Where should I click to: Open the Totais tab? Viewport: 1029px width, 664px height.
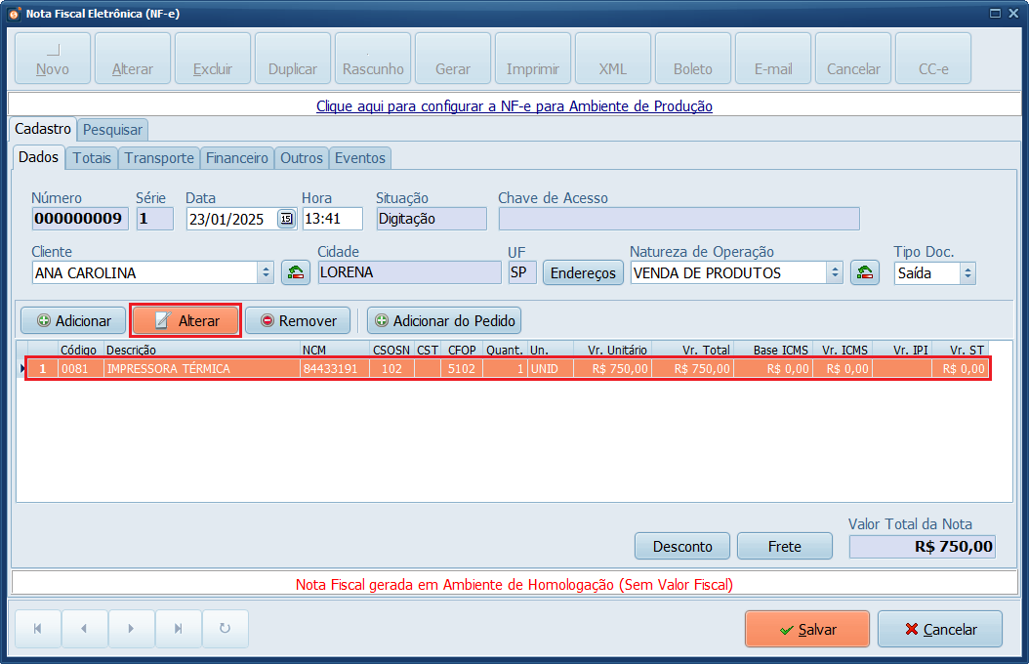click(92, 157)
